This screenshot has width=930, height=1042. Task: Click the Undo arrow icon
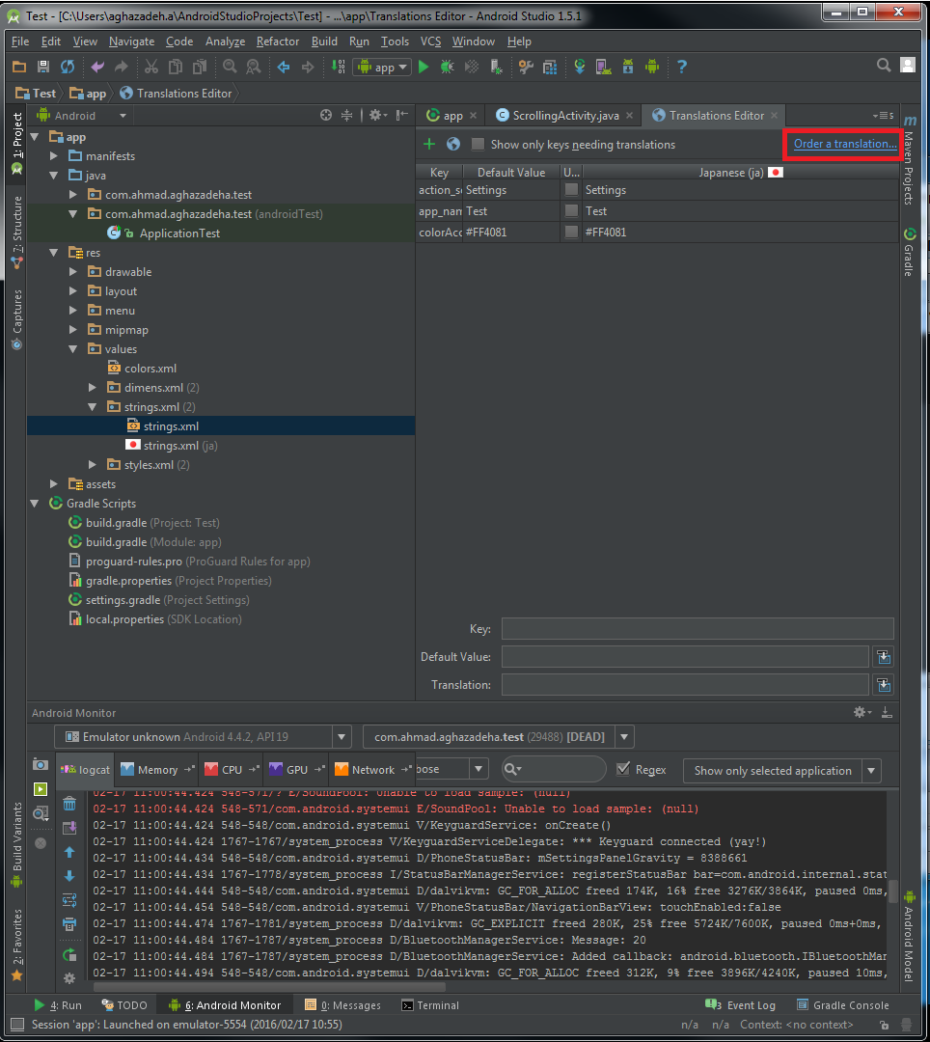(97, 67)
